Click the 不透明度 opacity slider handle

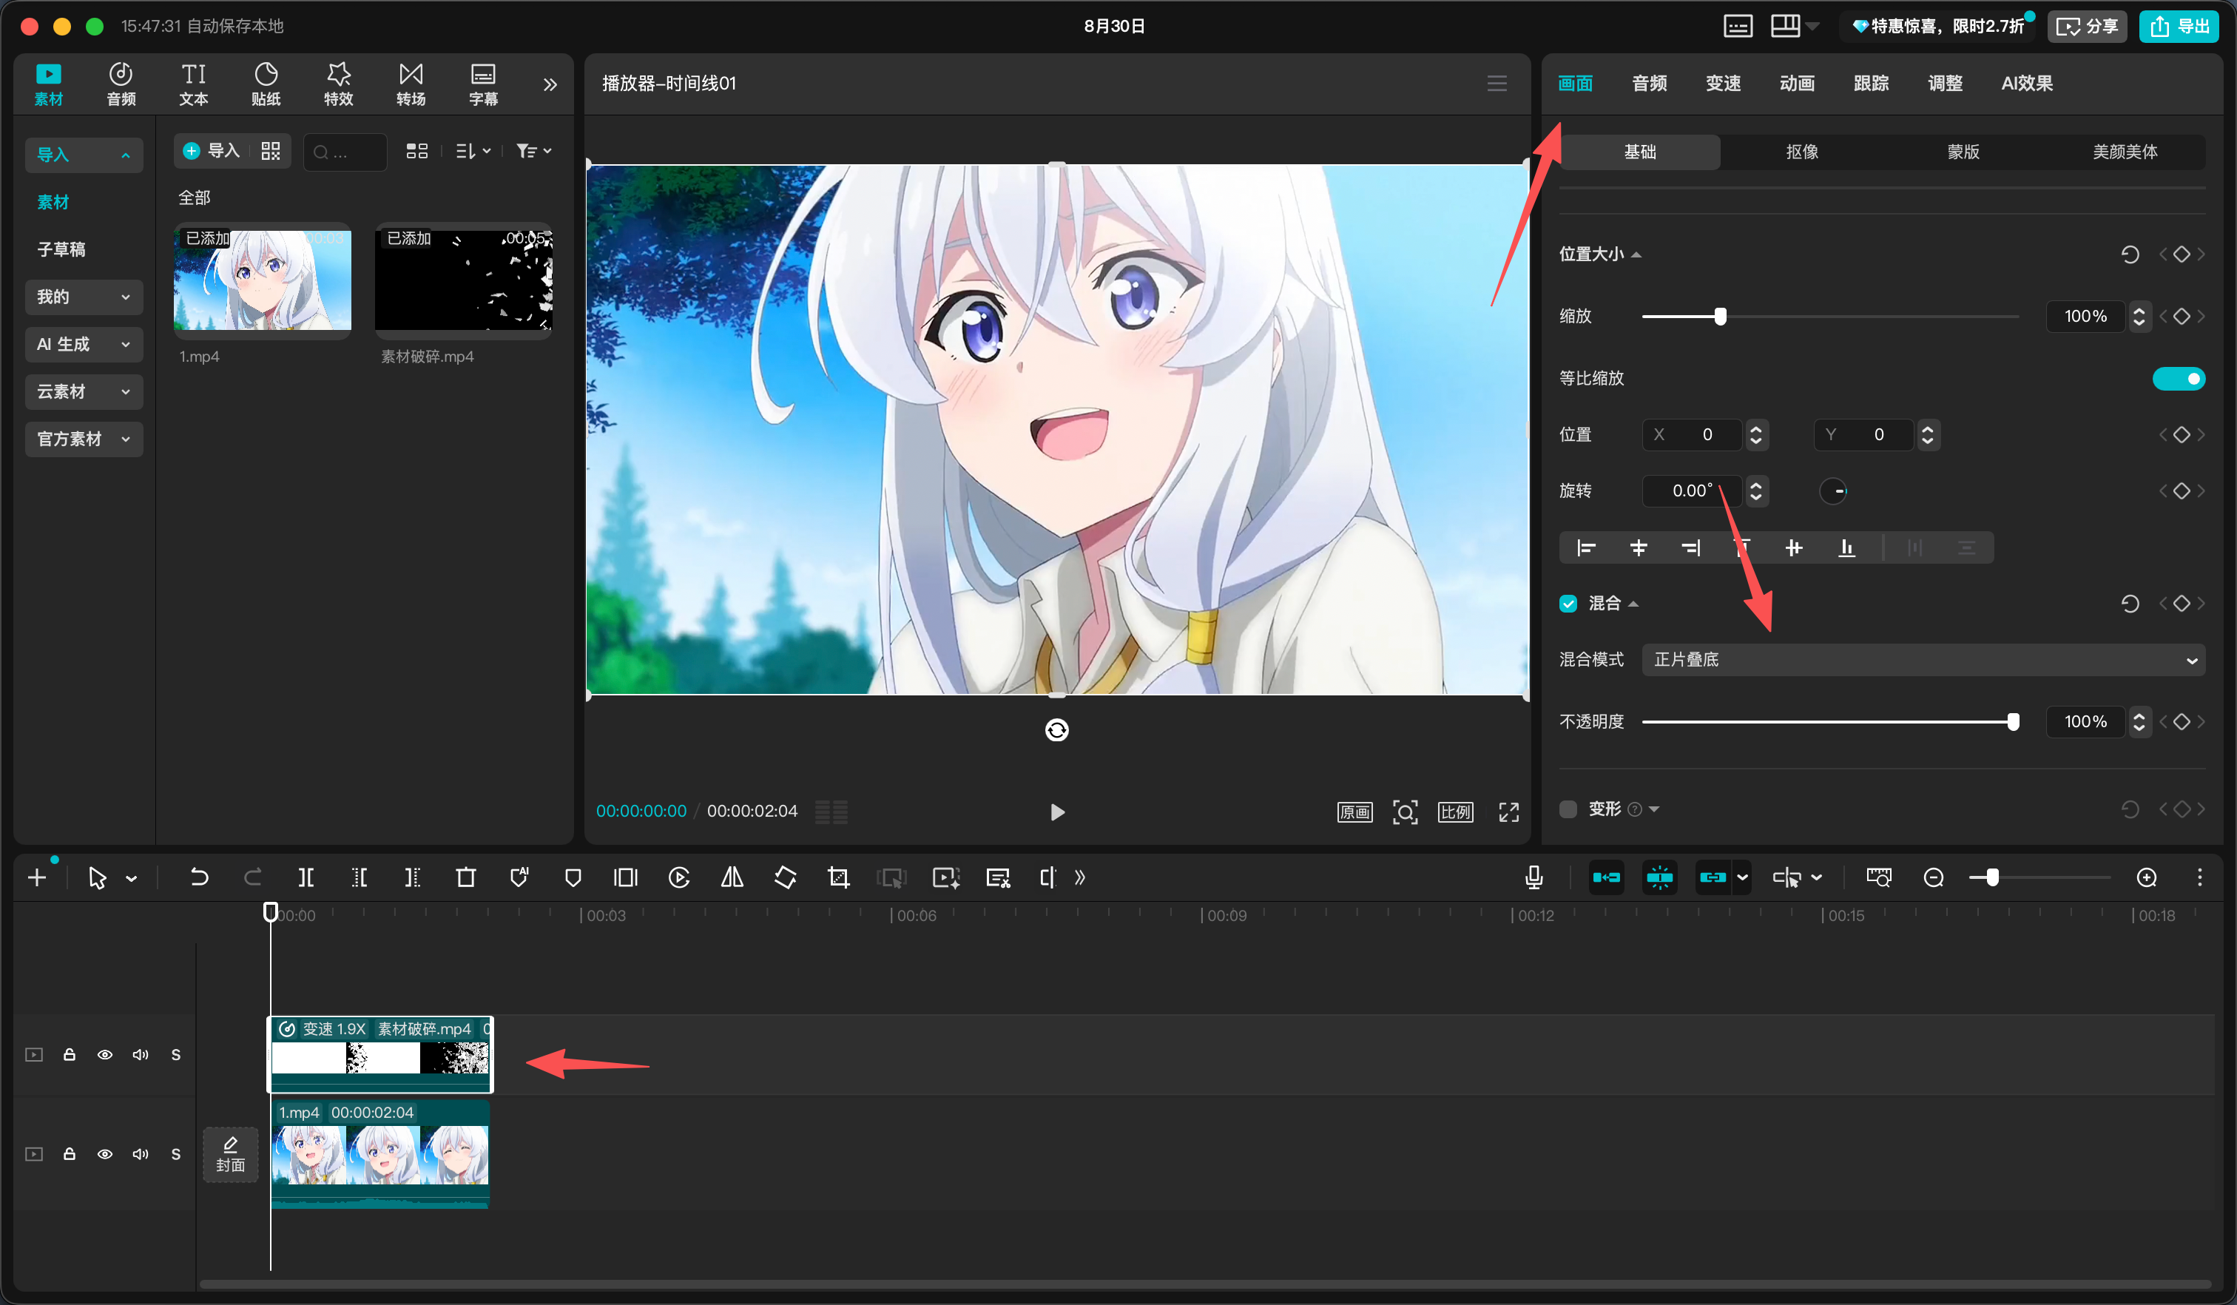(x=2012, y=722)
